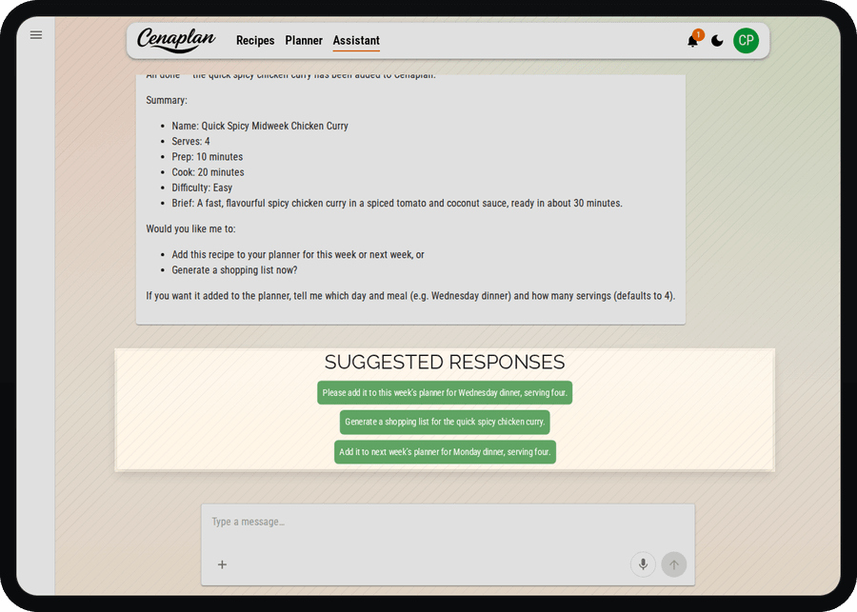
Task: Click 'Would you like me to:' text
Action: (x=190, y=229)
